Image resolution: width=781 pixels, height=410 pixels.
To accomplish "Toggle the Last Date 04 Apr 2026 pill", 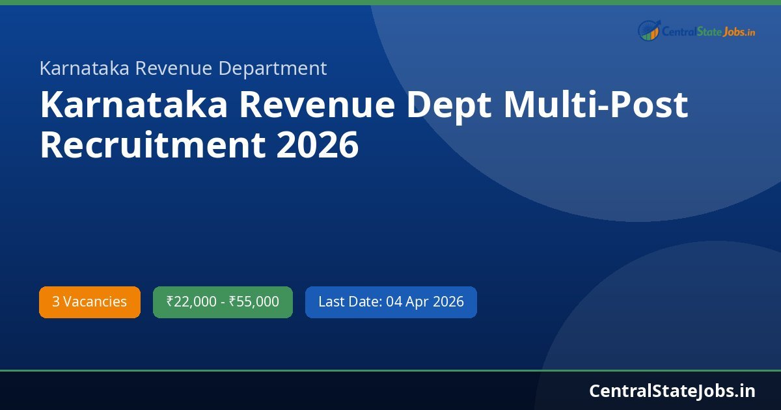I will 390,301.
